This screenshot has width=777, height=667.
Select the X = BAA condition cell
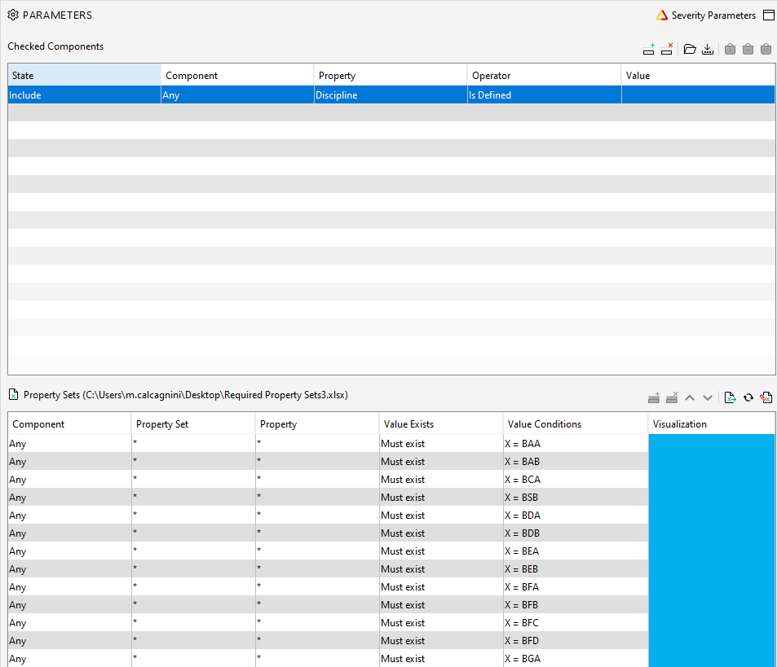(x=576, y=443)
